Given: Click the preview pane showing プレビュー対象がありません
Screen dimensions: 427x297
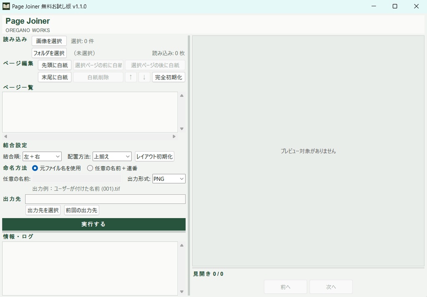Looking at the screenshot, I should coord(308,151).
